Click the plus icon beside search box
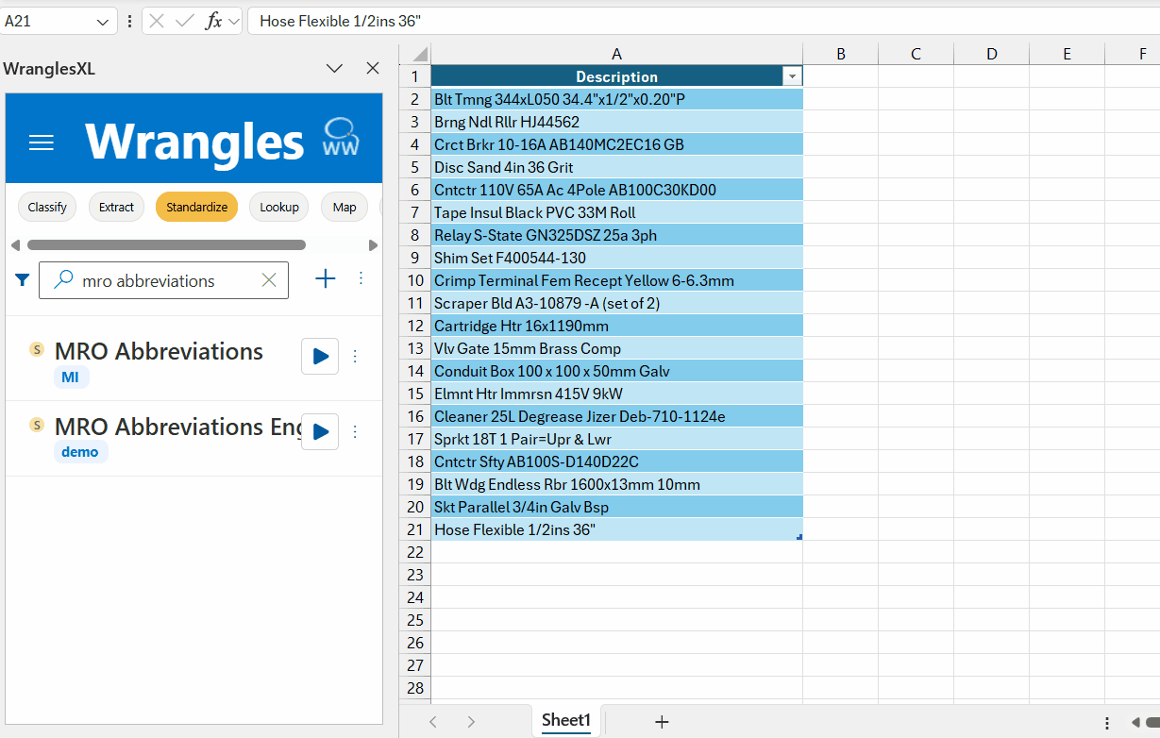 (325, 278)
